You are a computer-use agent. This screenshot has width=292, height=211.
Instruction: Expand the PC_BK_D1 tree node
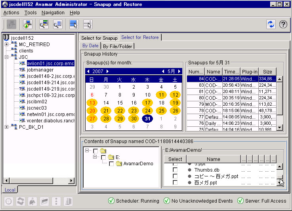point(6,127)
